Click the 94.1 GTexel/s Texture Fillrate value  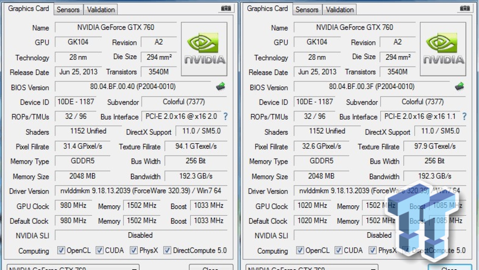[196, 146]
